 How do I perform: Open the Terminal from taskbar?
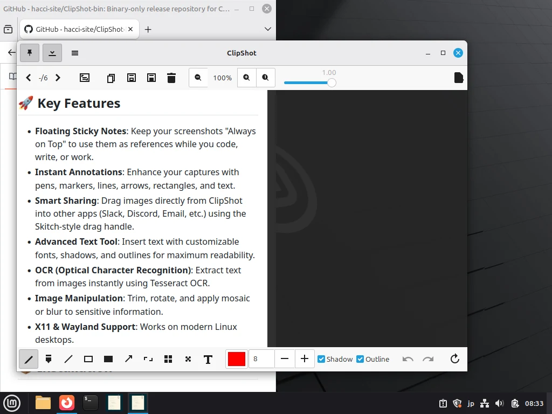tap(91, 403)
